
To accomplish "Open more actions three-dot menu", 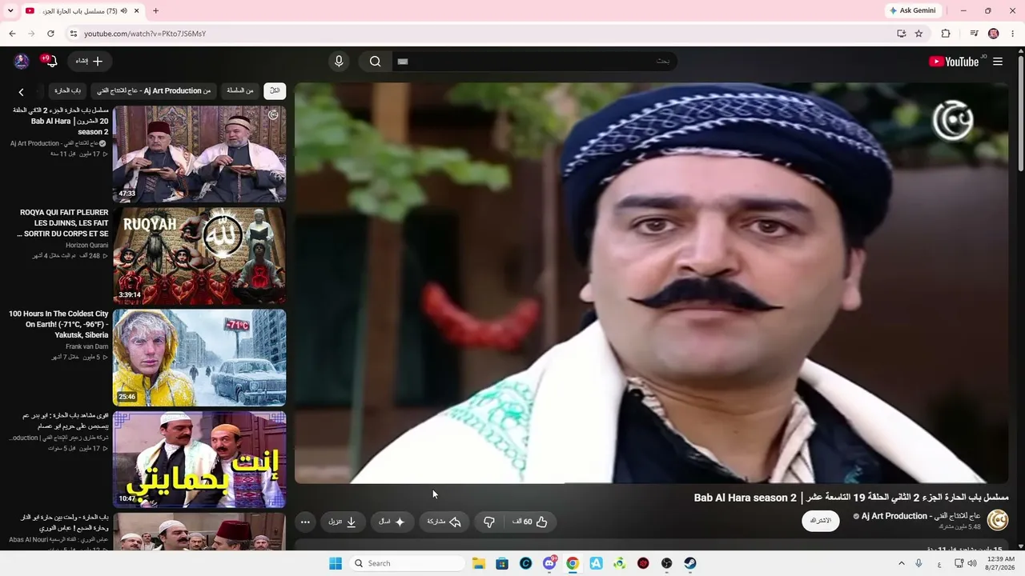I will (305, 522).
